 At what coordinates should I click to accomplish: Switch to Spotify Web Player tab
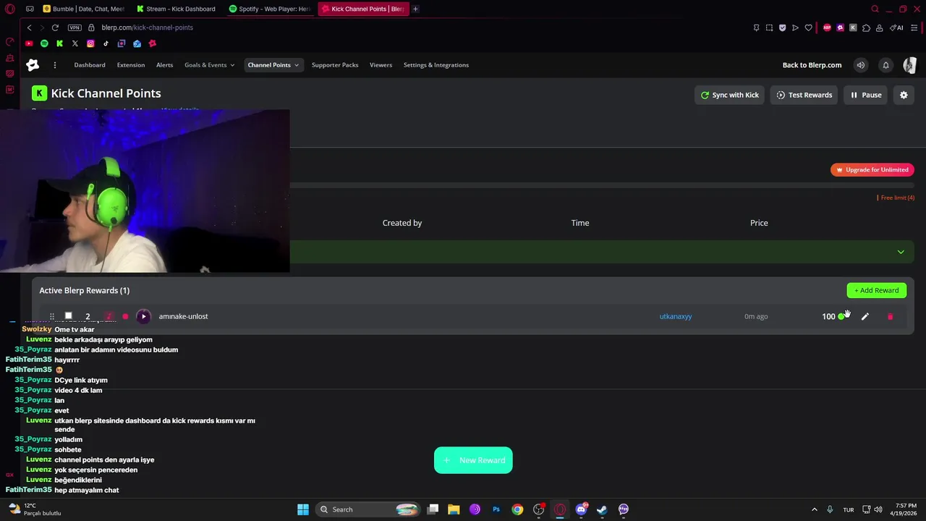point(269,9)
